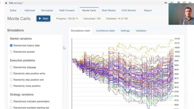Show the Simulations chart tab
Image resolution: width=194 pixels, height=109 pixels.
pyautogui.click(x=80, y=31)
